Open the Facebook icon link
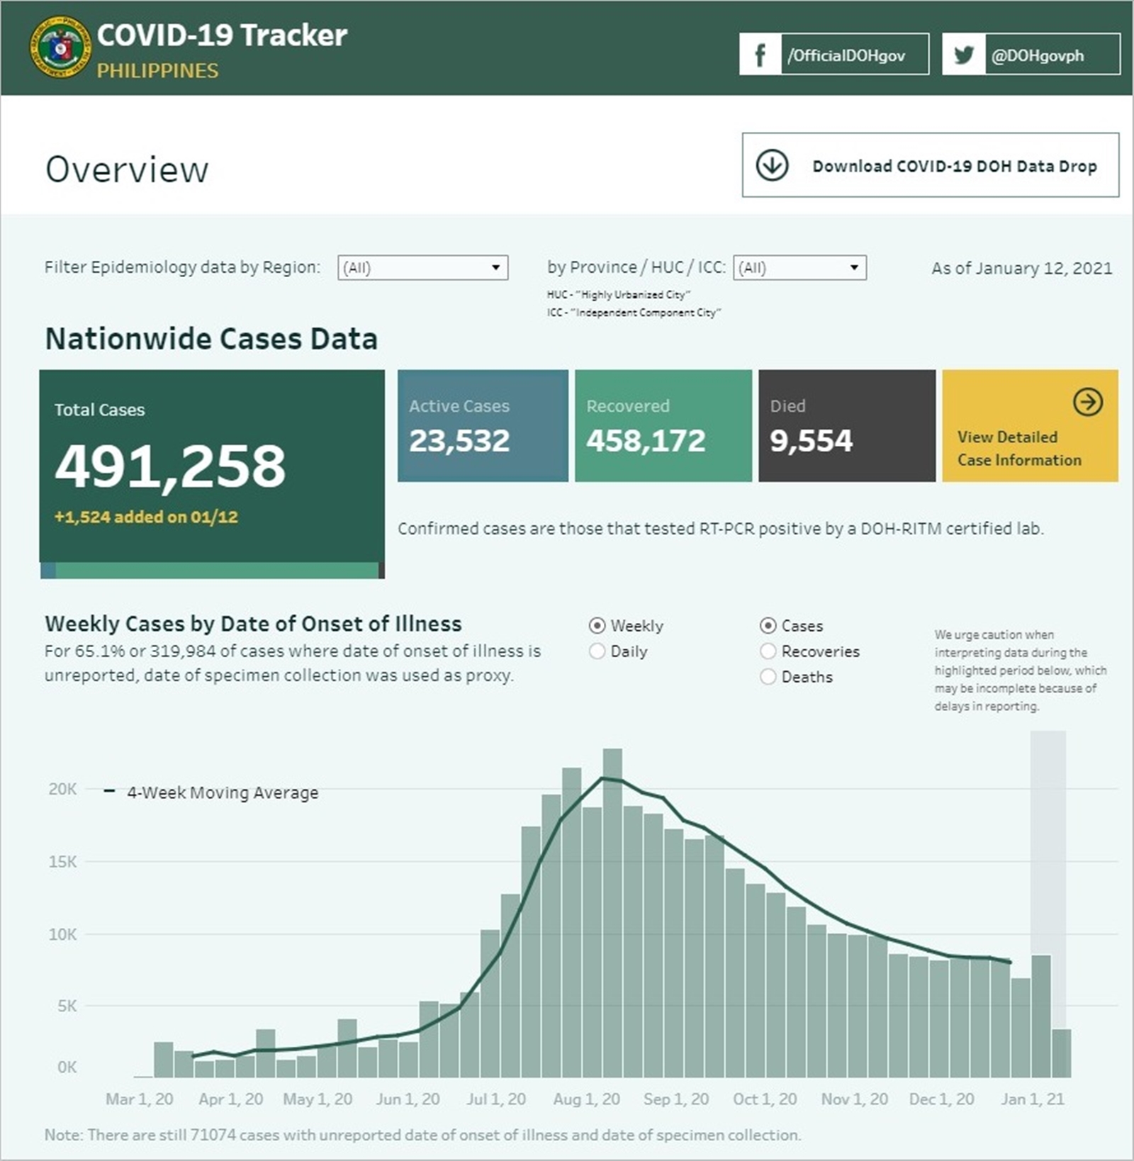1134x1161 pixels. pyautogui.click(x=760, y=55)
